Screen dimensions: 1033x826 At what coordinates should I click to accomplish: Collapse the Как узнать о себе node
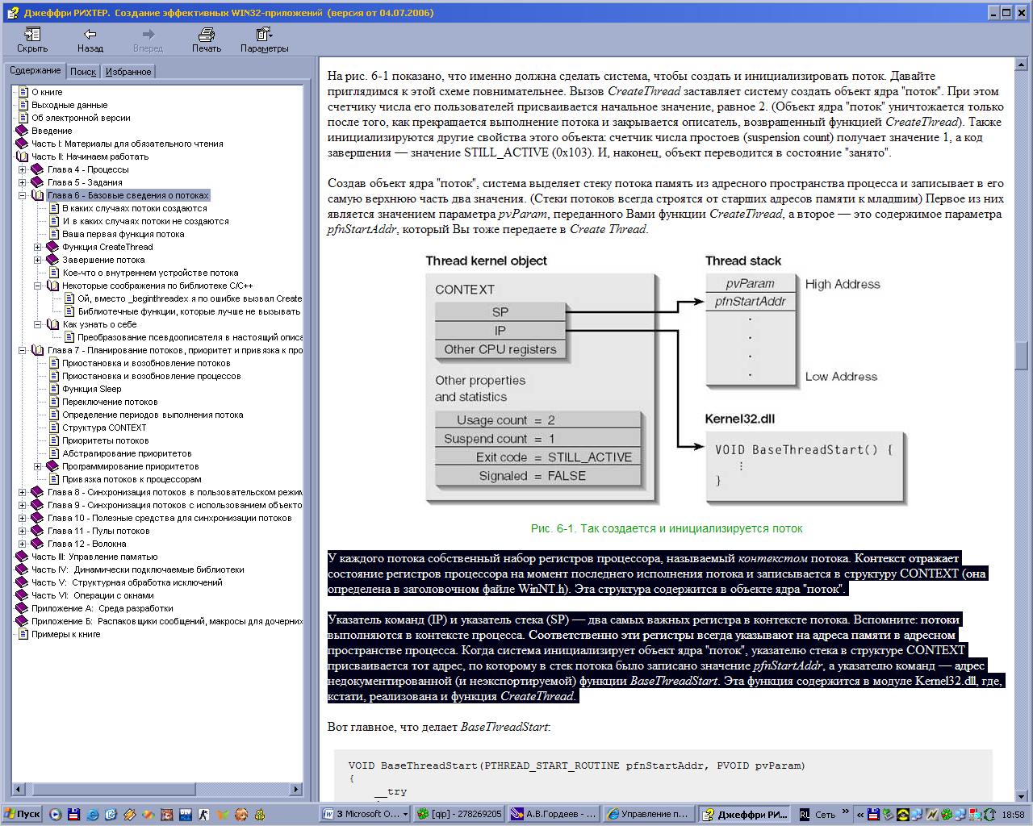point(38,324)
